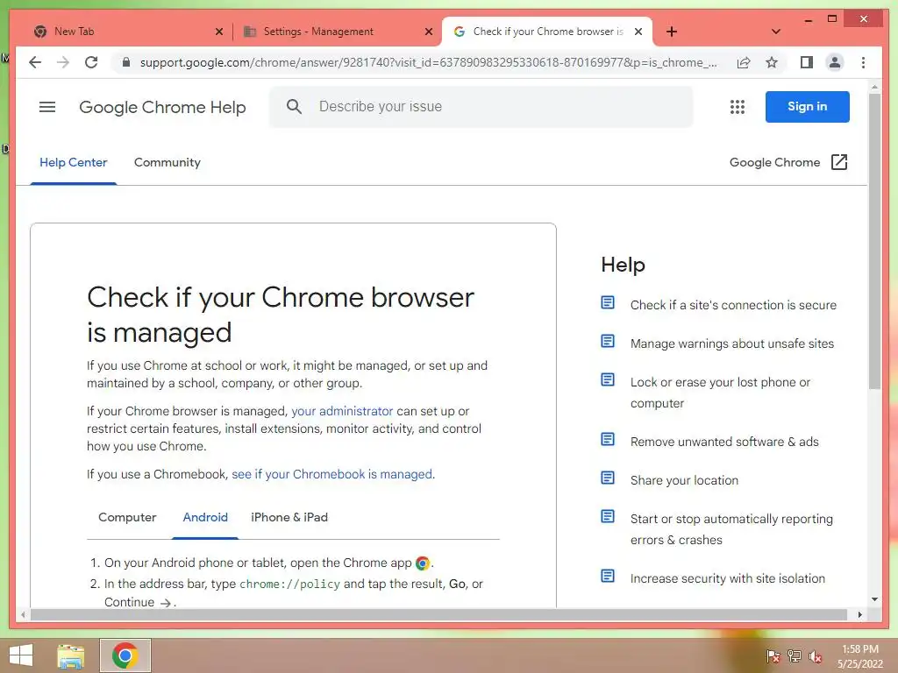Screen dimensions: 898x673
Task: Select the Android instructions tab
Action: pyautogui.click(x=205, y=517)
